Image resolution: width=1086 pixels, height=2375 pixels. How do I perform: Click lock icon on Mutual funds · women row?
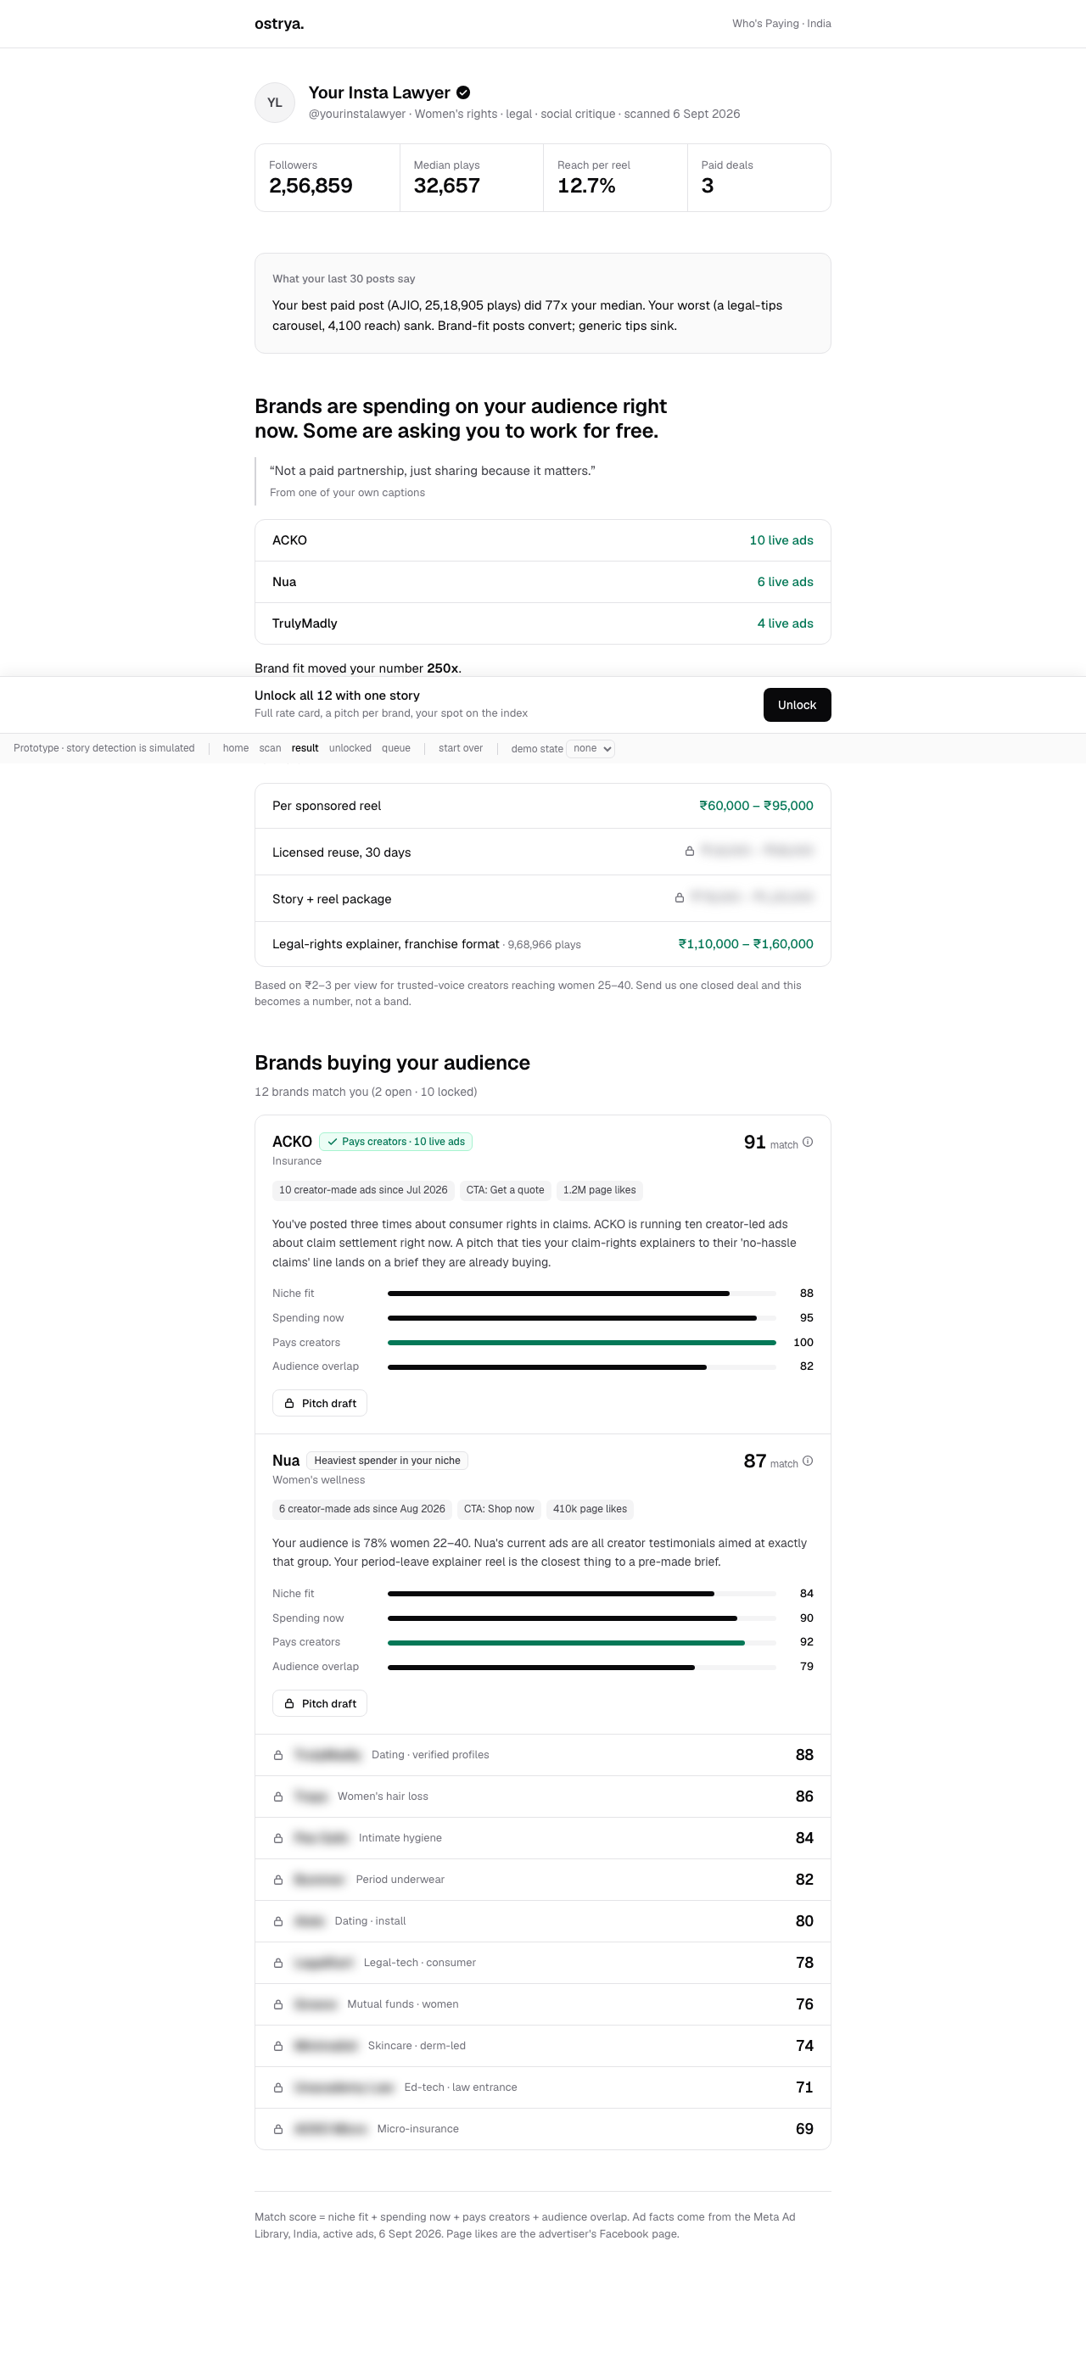click(277, 2004)
